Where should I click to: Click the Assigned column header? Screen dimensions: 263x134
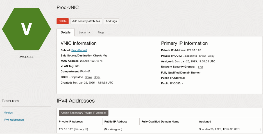point(205,122)
